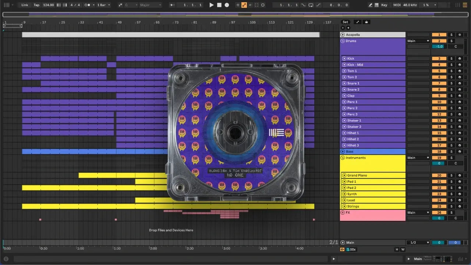Open Instruments group Main output dropdown
Viewport: 471px width, 265px height.
418,158
